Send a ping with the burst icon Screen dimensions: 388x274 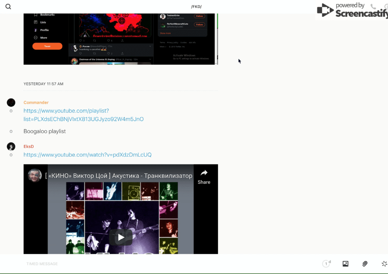click(x=384, y=264)
